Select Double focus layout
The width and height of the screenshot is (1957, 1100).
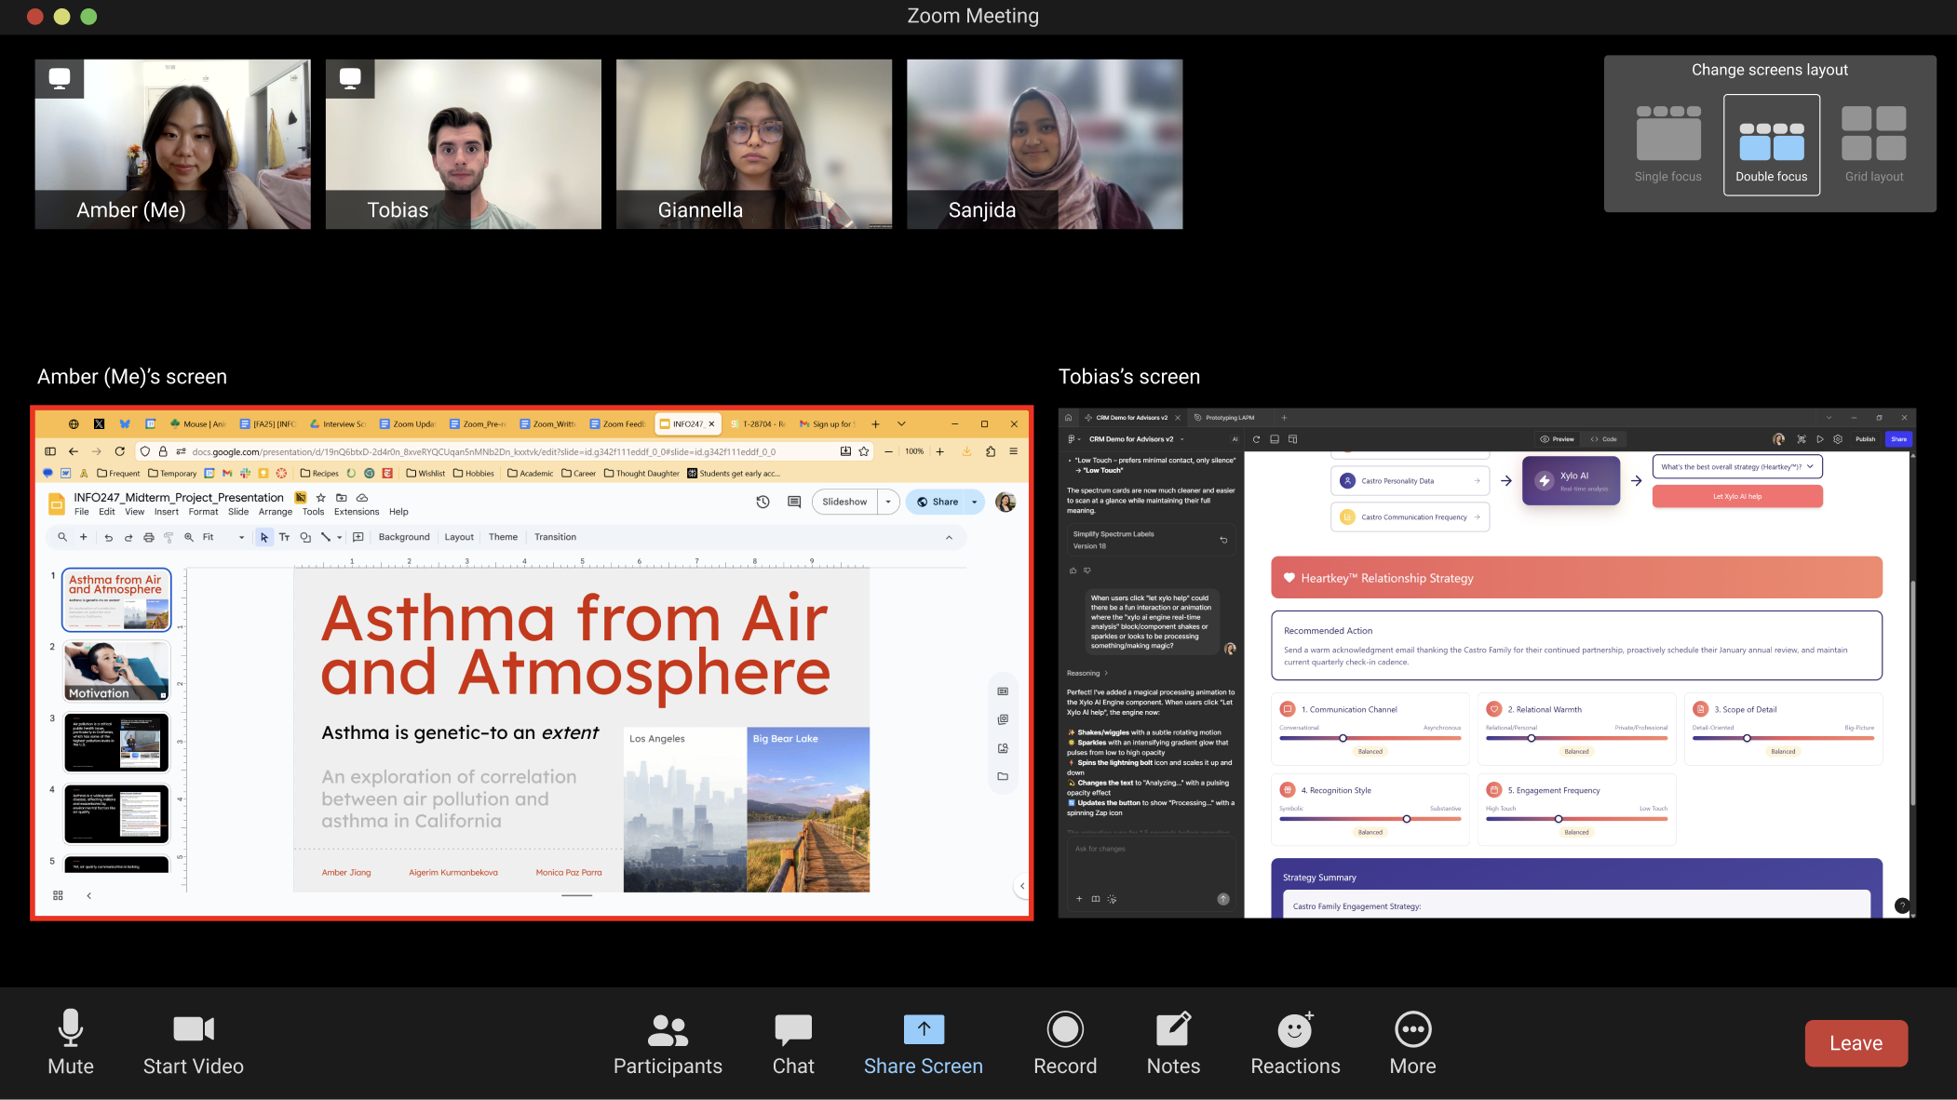pyautogui.click(x=1771, y=144)
